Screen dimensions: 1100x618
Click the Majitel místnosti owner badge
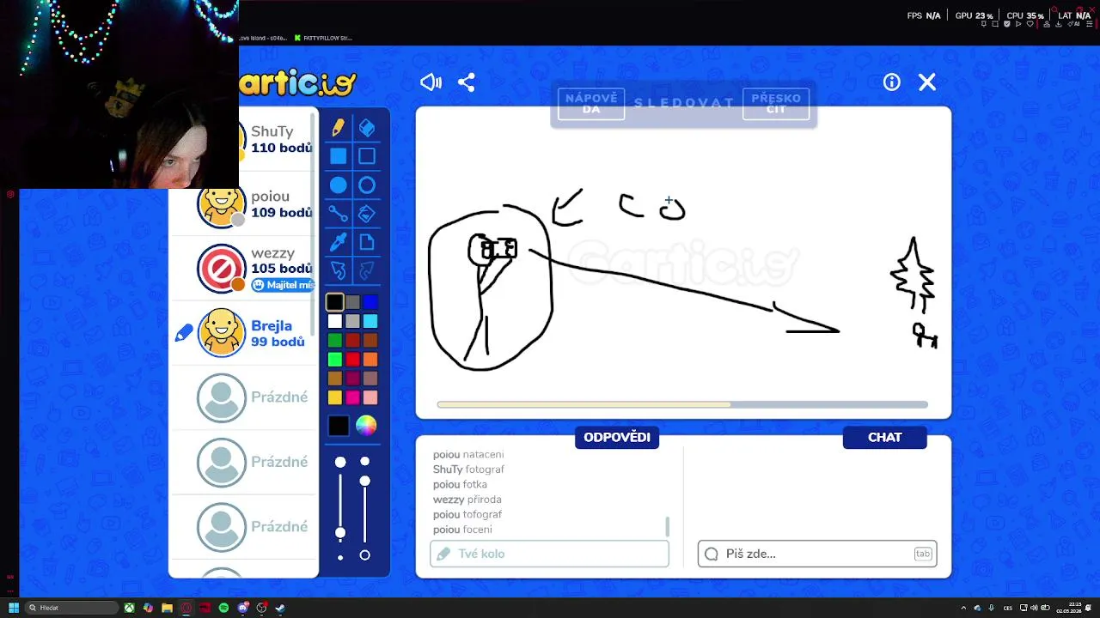tap(283, 285)
